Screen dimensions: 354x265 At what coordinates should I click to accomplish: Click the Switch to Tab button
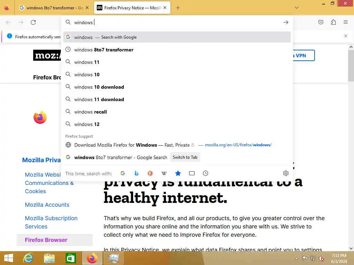pos(185,157)
